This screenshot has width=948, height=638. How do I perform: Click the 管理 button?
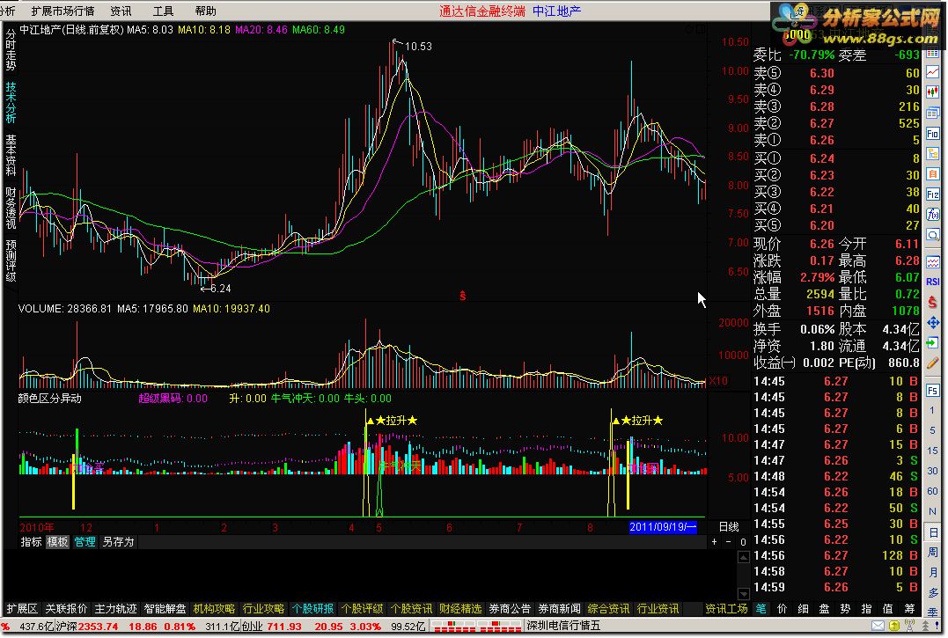(x=85, y=542)
